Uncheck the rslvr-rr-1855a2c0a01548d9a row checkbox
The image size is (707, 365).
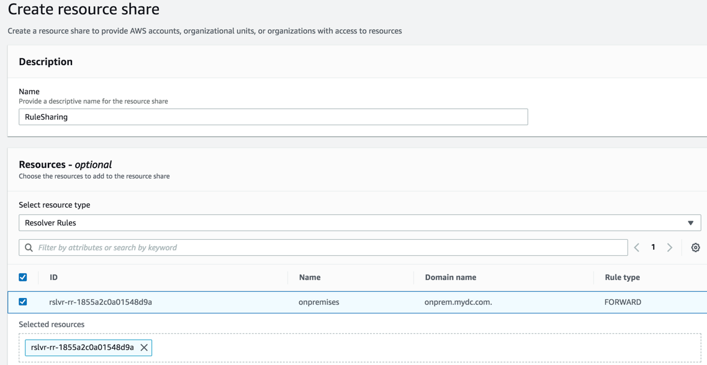click(x=23, y=302)
